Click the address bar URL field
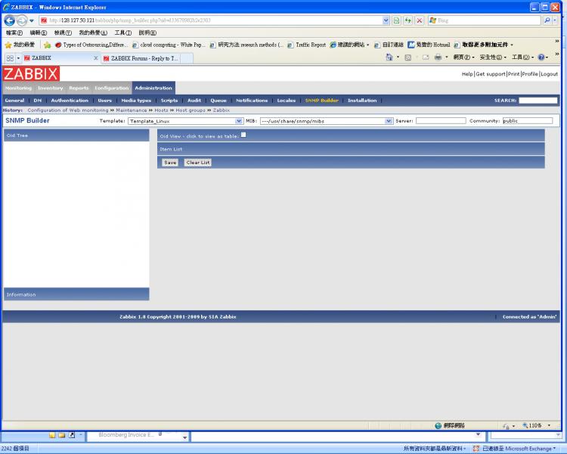 pos(215,20)
